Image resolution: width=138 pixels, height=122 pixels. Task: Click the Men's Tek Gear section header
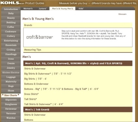(78, 110)
